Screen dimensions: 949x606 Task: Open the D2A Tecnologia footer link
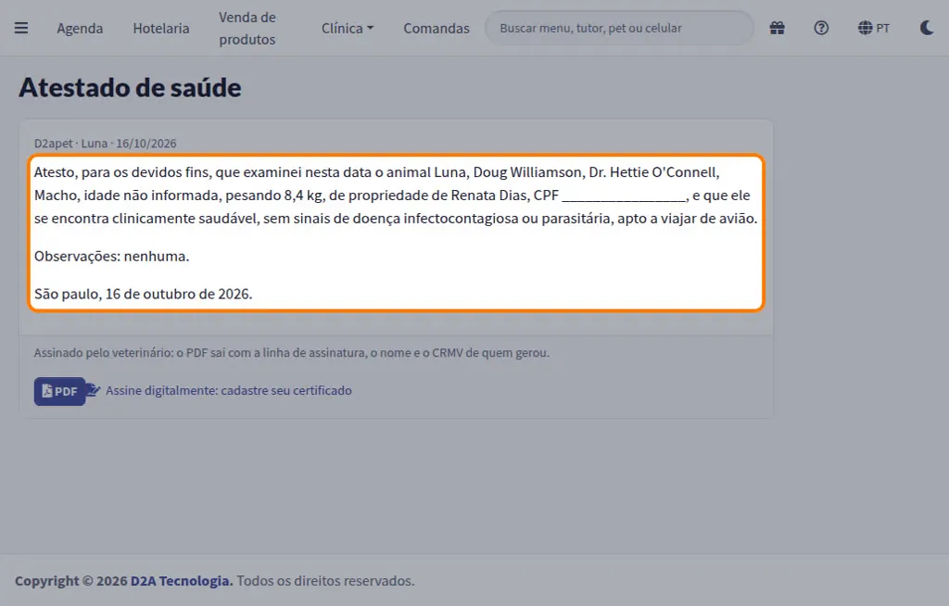pos(182,581)
